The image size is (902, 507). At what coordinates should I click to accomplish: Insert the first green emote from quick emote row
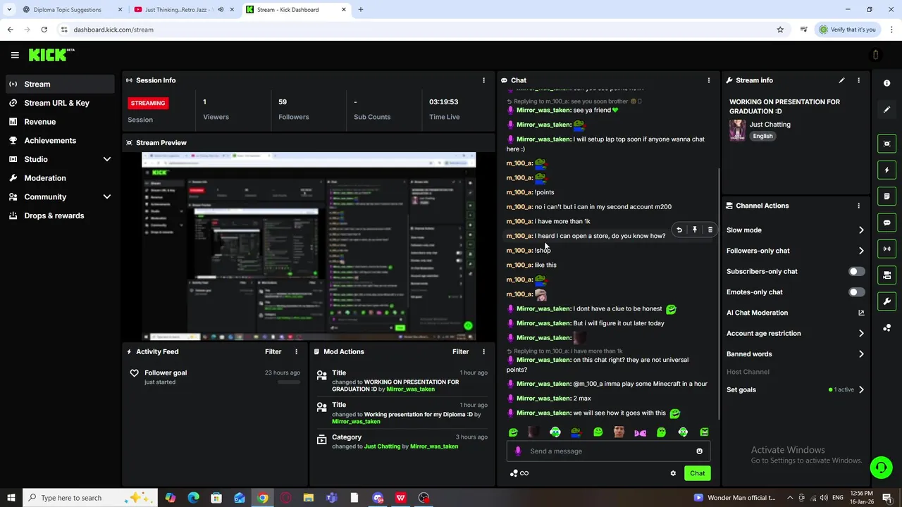coord(513,432)
